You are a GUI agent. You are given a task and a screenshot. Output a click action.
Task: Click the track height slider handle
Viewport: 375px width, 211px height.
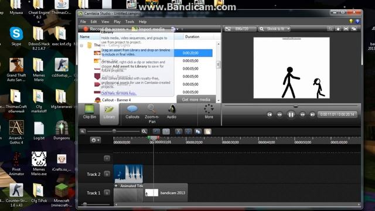[84, 205]
